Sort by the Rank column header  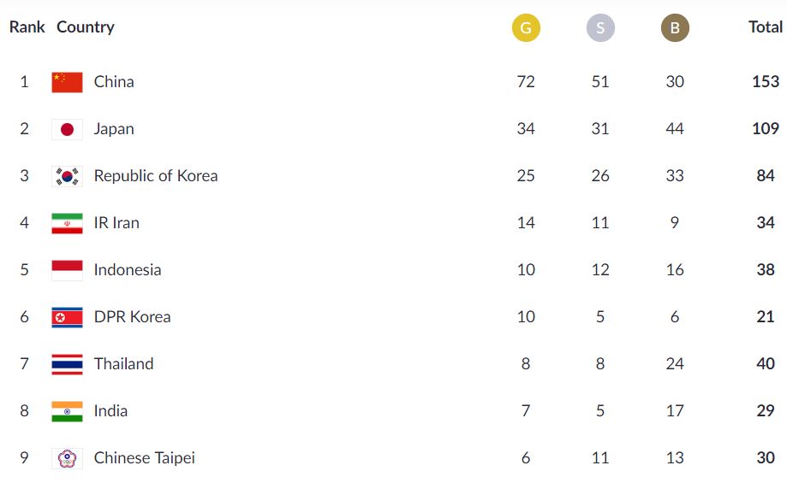point(27,27)
